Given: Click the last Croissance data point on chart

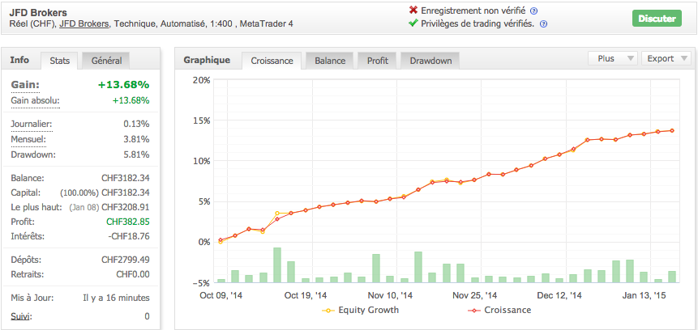Looking at the screenshot, I should 672,130.
